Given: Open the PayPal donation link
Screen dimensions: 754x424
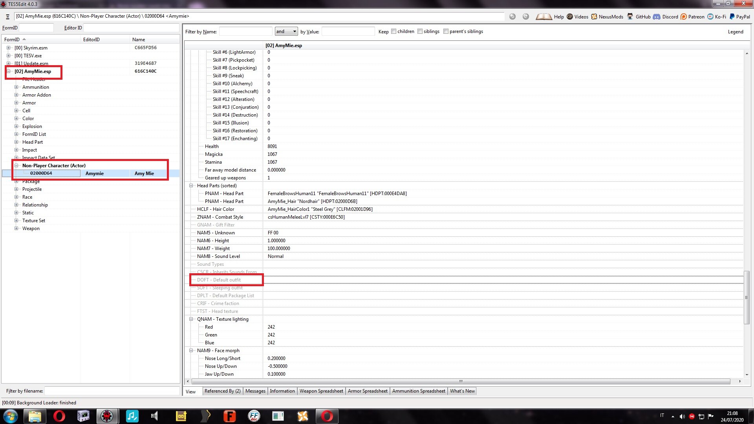Looking at the screenshot, I should click(739, 16).
